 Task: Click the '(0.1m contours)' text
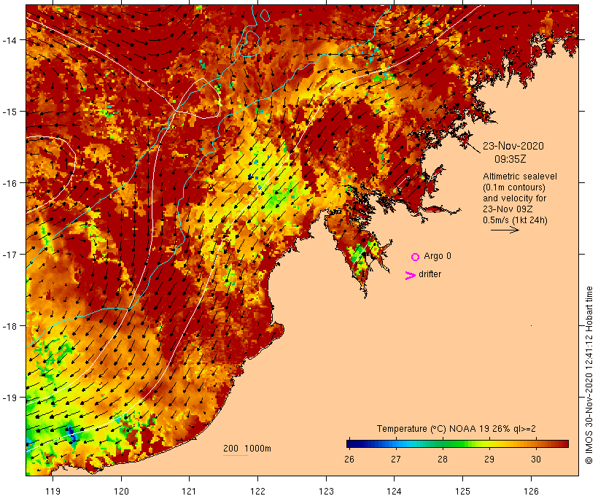514,187
